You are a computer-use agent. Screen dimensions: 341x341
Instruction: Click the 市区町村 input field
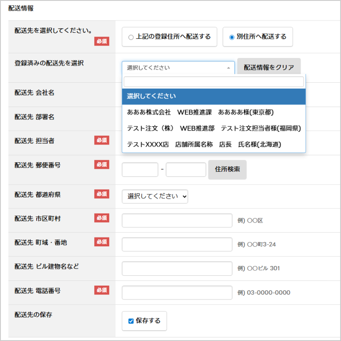pyautogui.click(x=177, y=221)
